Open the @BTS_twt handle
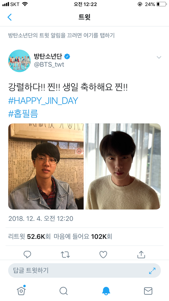The height and width of the screenshot is (301, 169). click(49, 65)
